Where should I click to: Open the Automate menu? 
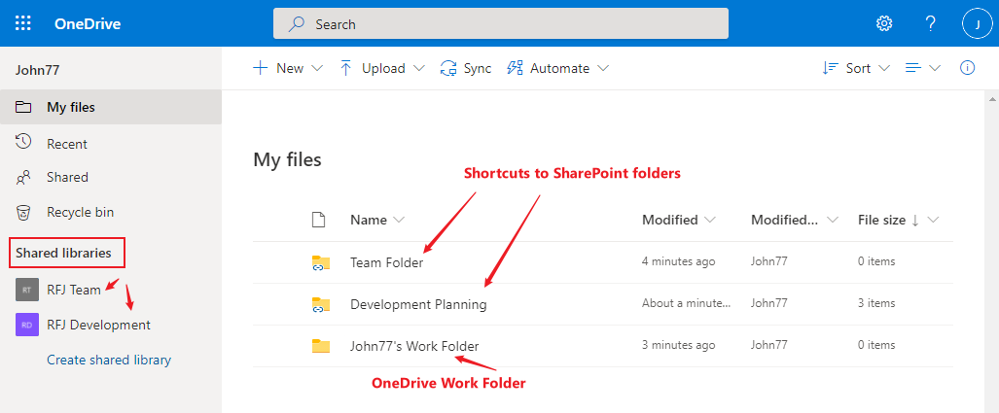click(558, 68)
